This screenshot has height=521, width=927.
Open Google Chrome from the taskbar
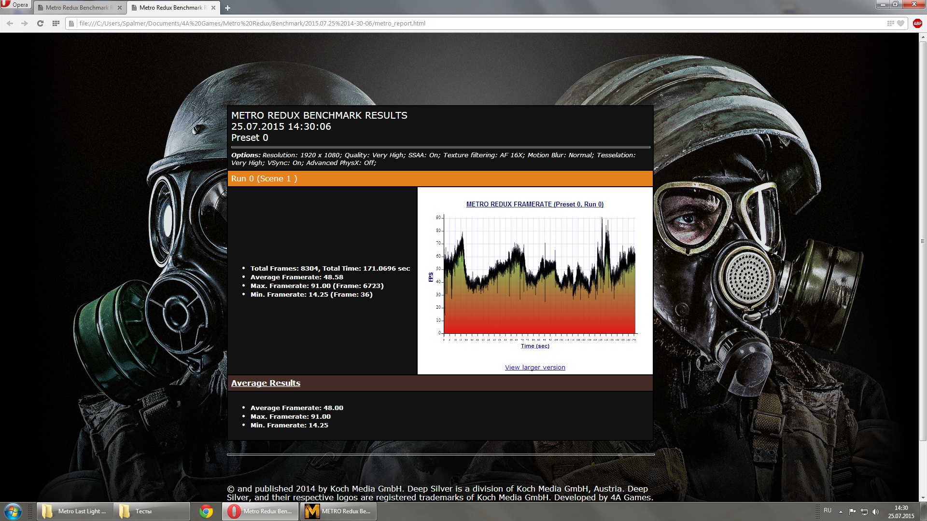coord(206,511)
